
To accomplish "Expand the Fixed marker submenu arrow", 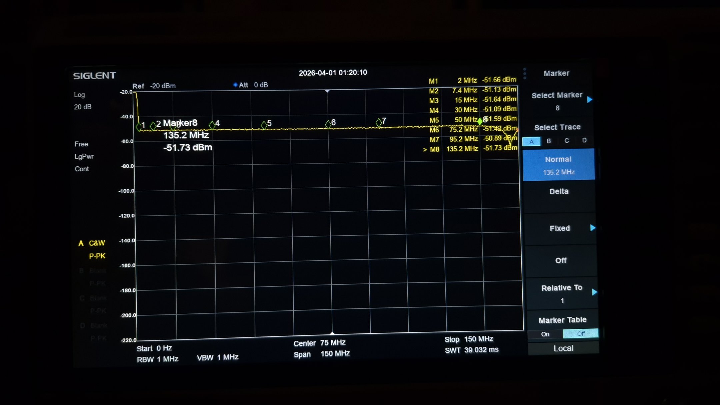I will (x=593, y=228).
